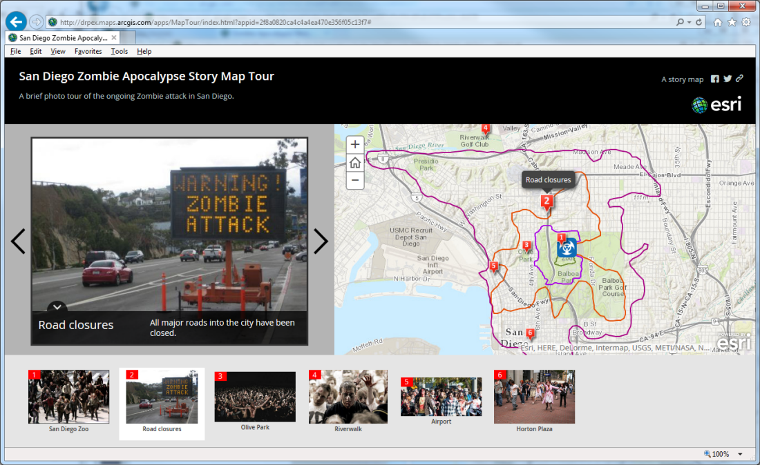This screenshot has width=760, height=465.
Task: Zoom in on the map with plus
Action: point(355,144)
